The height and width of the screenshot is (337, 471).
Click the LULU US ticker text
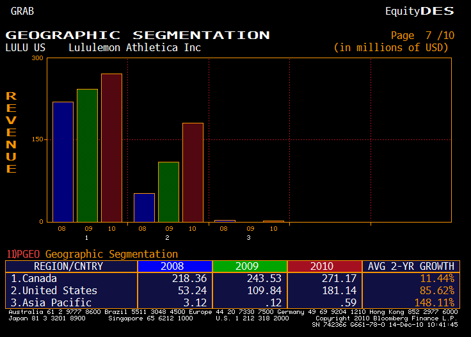(x=25, y=48)
